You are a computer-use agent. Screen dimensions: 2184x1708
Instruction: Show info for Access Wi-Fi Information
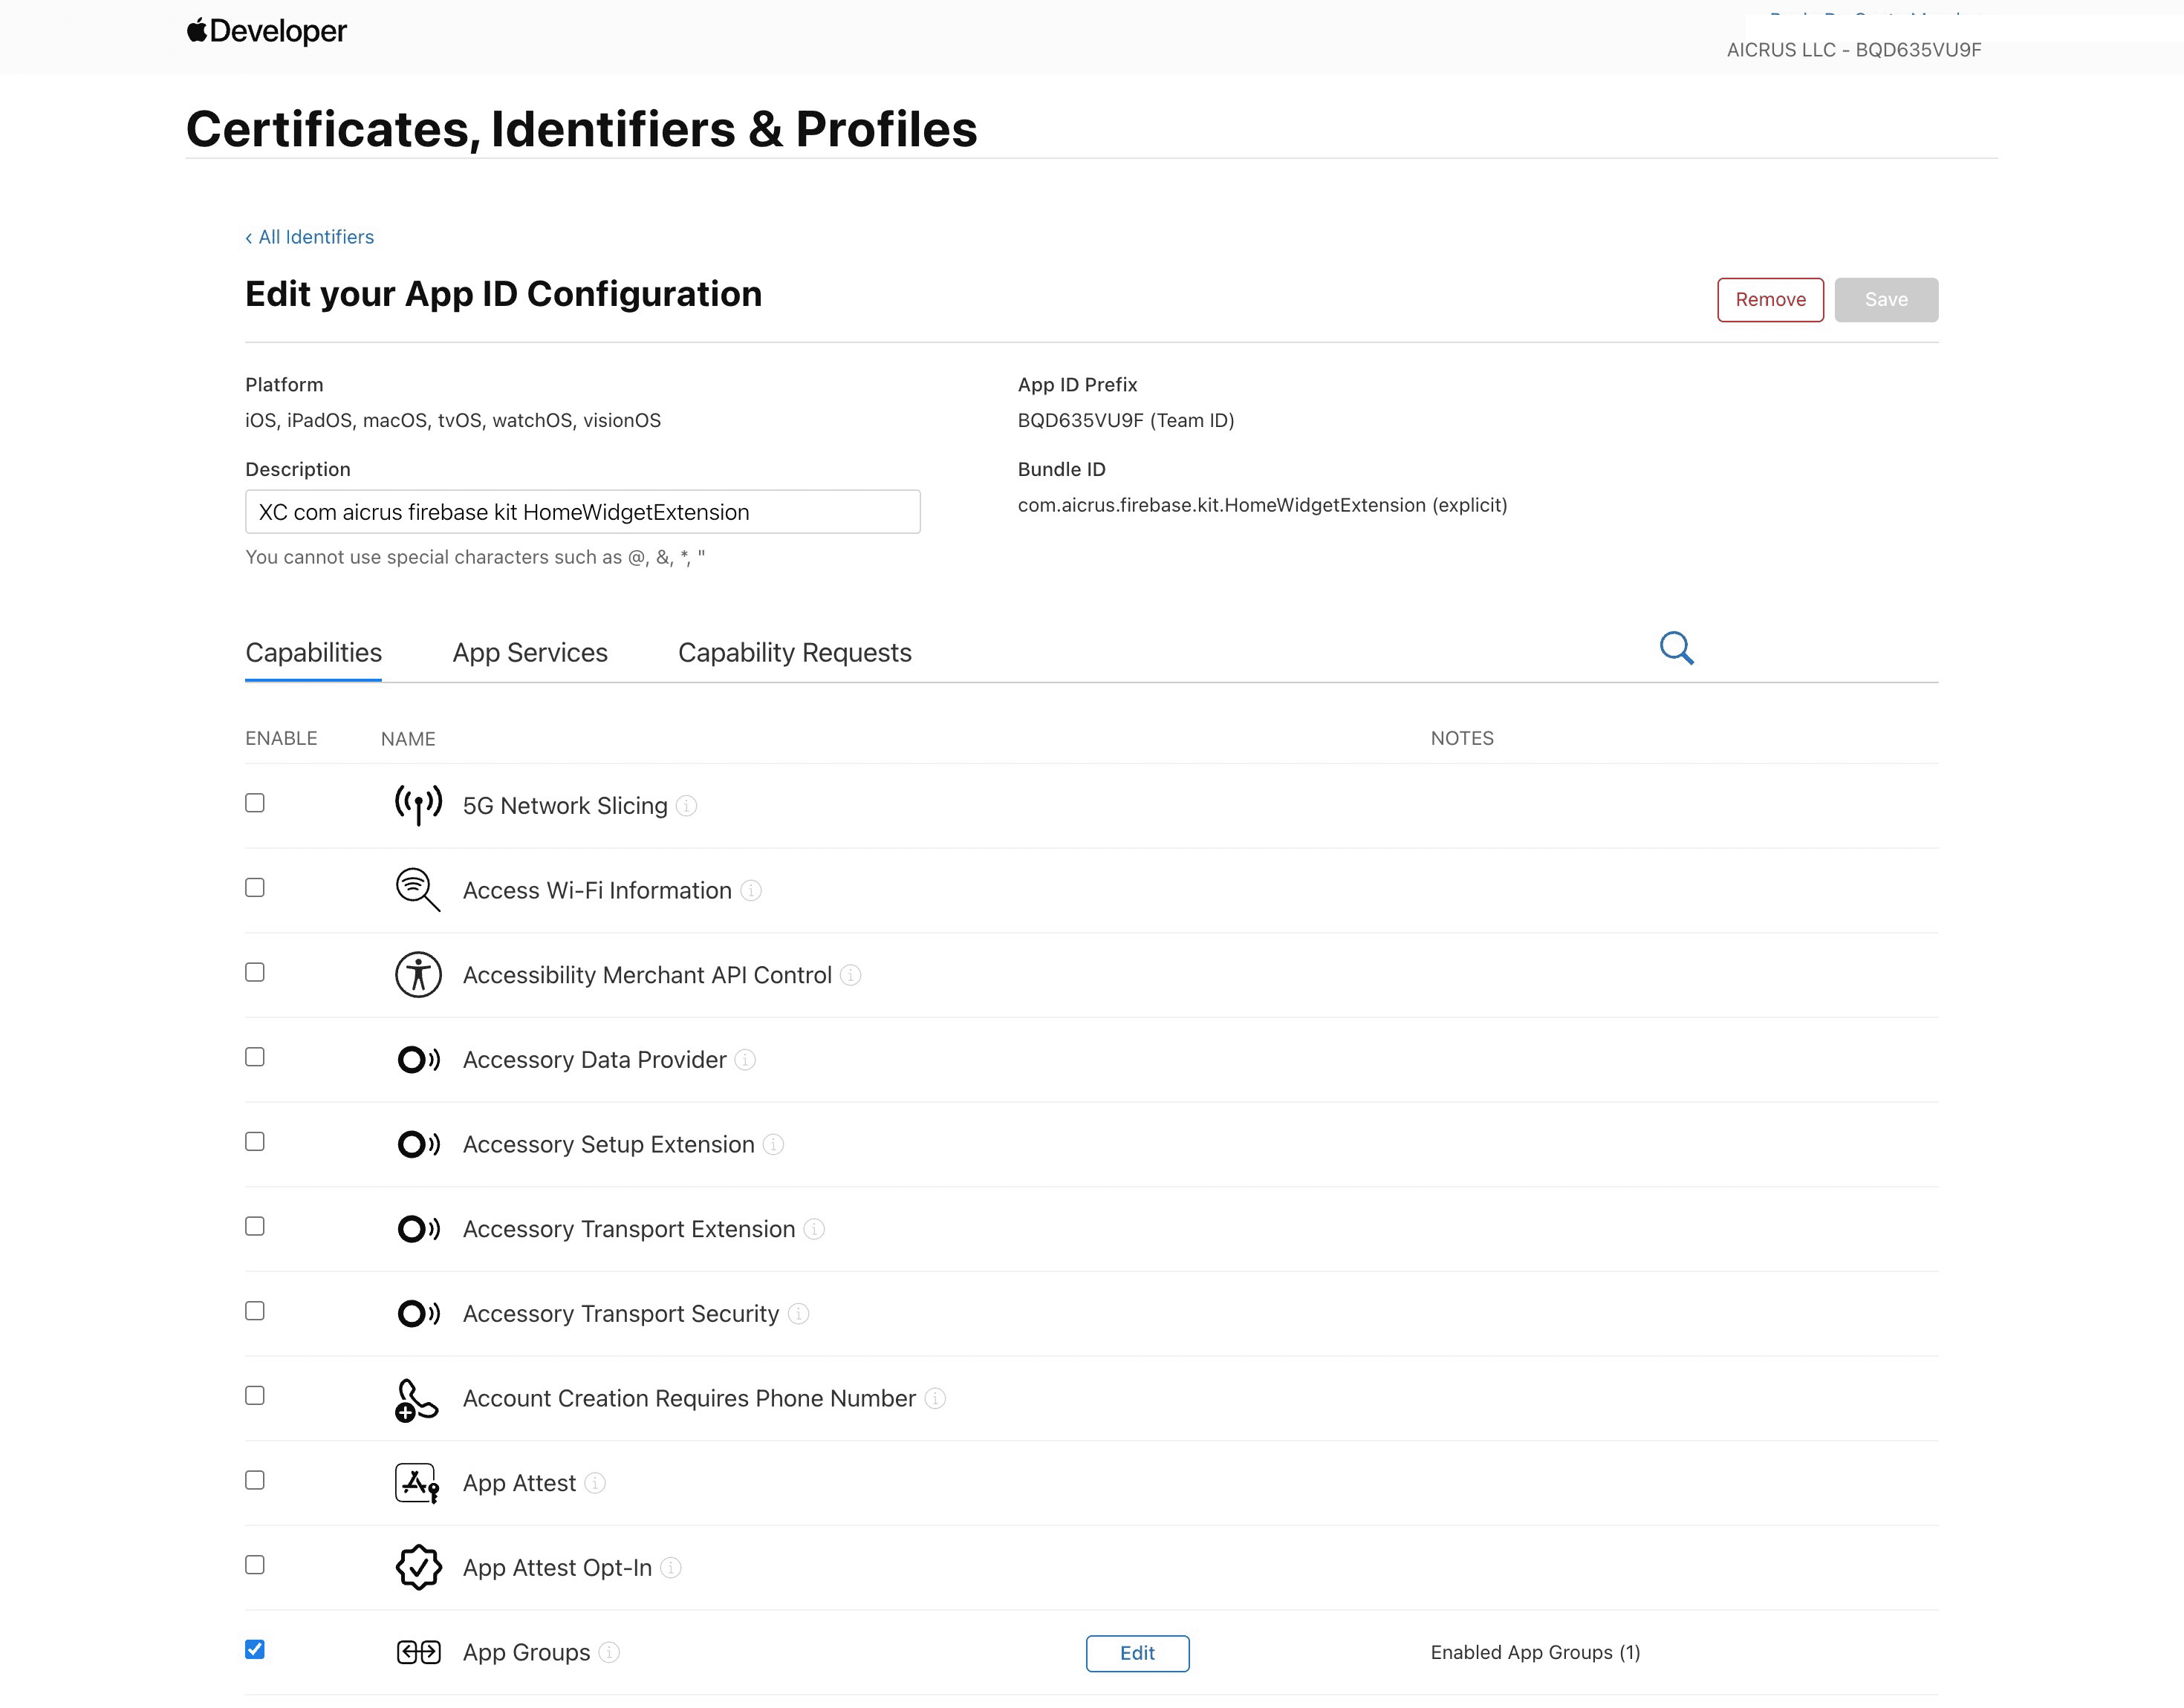point(750,890)
